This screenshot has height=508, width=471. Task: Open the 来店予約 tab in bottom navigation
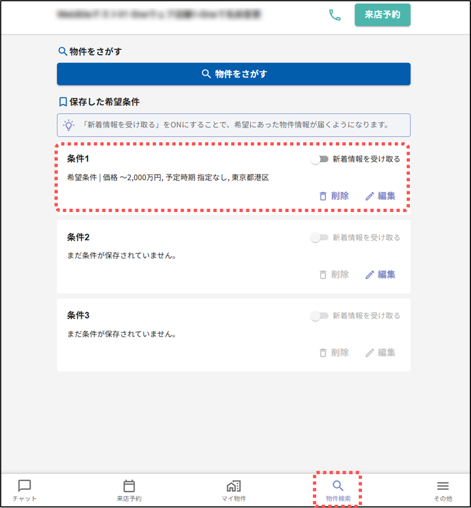tap(129, 490)
